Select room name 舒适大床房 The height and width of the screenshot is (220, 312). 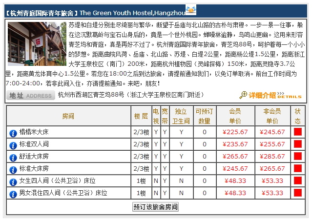(34, 157)
